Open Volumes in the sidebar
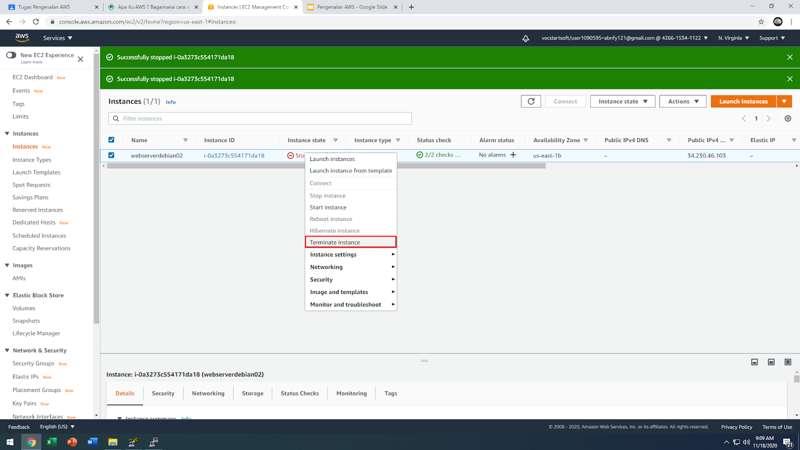Image resolution: width=800 pixels, height=450 pixels. pyautogui.click(x=24, y=308)
